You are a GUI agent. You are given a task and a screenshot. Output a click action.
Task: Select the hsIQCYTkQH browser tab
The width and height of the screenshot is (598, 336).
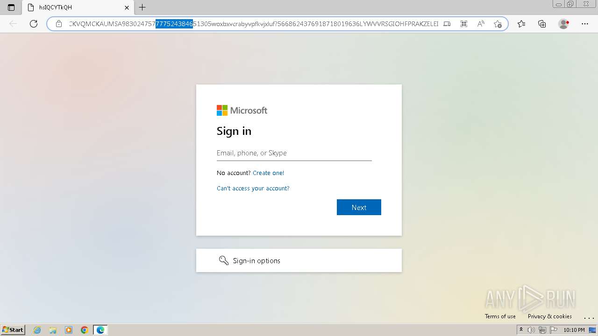(78, 7)
